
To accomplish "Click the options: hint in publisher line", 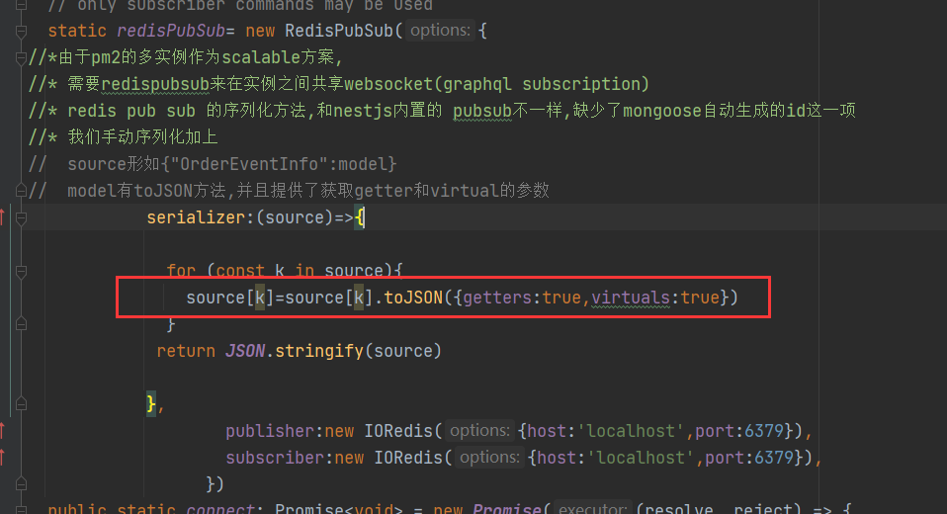I will coord(480,431).
